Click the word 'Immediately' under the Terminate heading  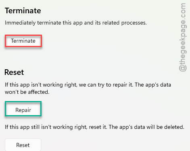pos(20,23)
